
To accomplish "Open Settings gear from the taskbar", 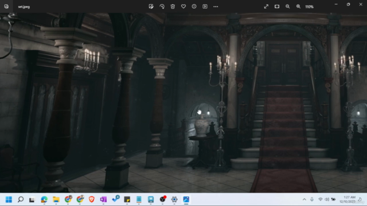I will click(x=174, y=200).
